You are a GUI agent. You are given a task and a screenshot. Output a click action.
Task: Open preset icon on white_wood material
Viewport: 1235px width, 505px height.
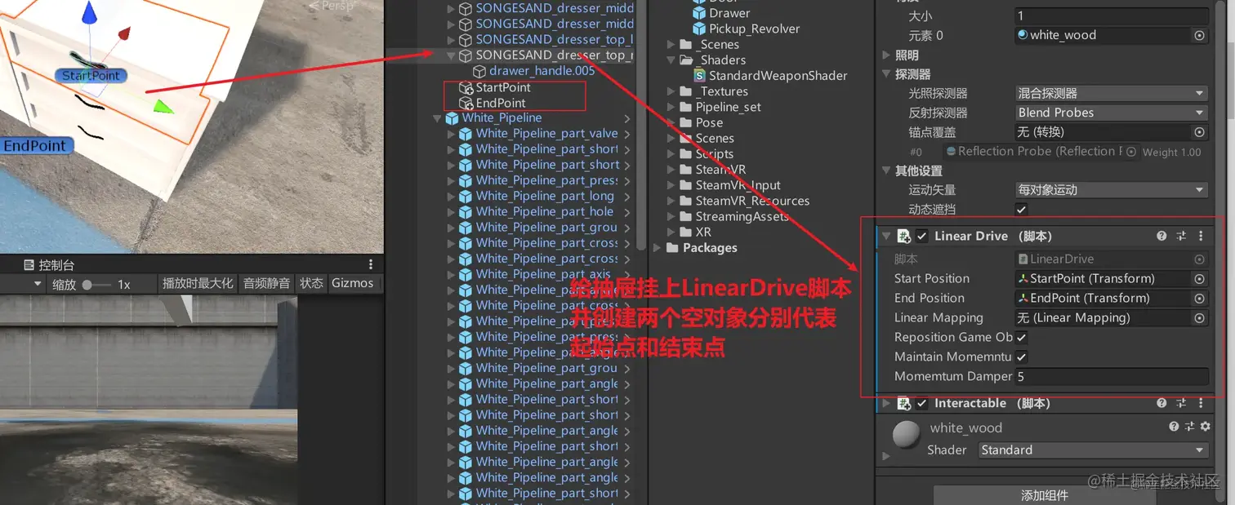1189,426
